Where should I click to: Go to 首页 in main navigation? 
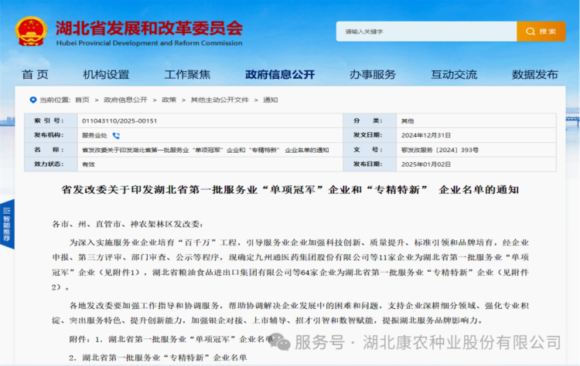point(35,75)
